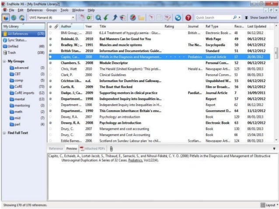The width and height of the screenshot is (279, 209).
Task: Click the paperclip attachment column header
Action: click(56, 27)
